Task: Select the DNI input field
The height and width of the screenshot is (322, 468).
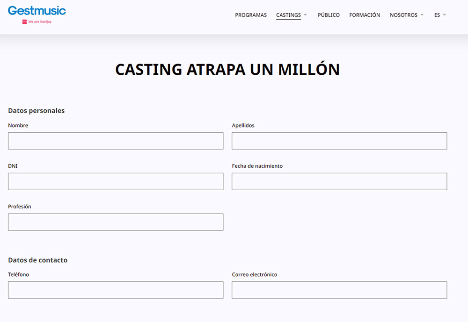Action: pyautogui.click(x=116, y=181)
